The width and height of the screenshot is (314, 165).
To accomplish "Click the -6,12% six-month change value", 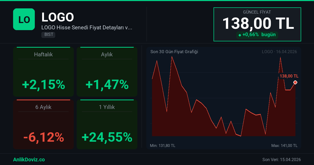I will tap(43, 137).
